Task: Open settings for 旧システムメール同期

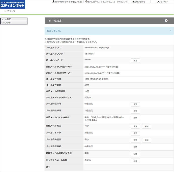Action: tap(135, 161)
